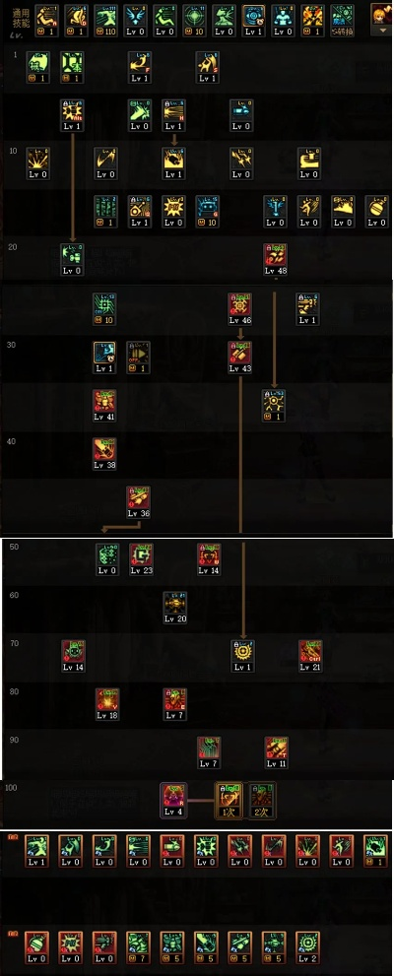Click the S转换 skill conversion icon
The width and height of the screenshot is (394, 976).
[341, 16]
